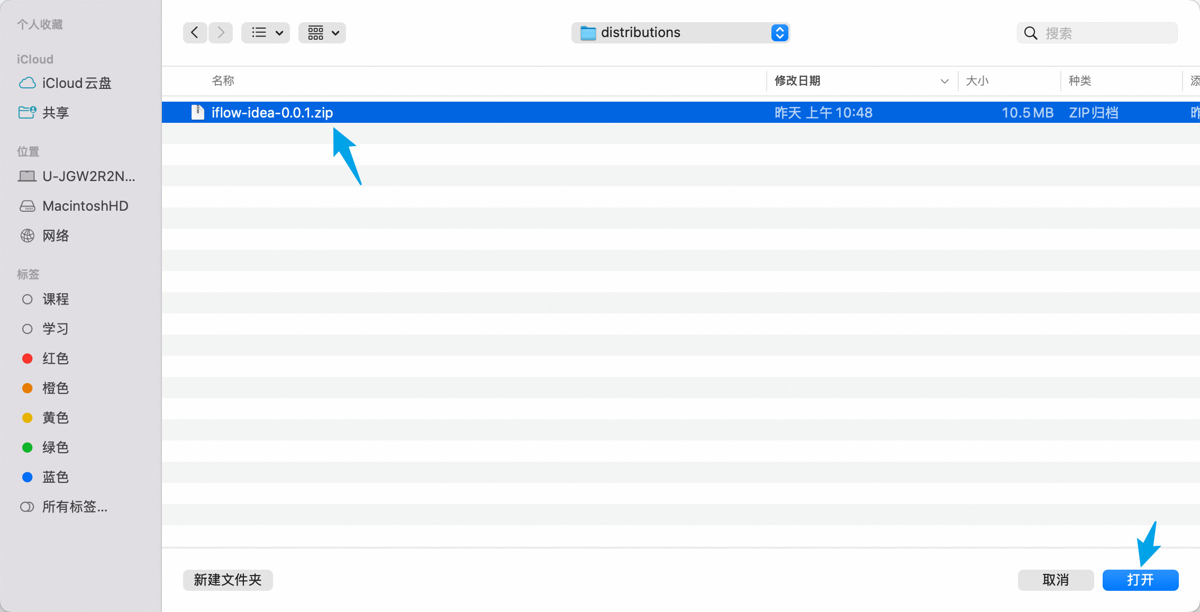Viewport: 1200px width, 612px height.
Task: Select the 学习 tag
Action: [x=55, y=329]
